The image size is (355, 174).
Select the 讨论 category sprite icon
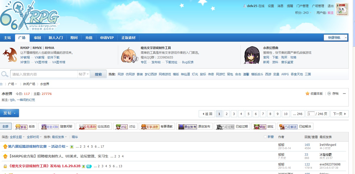[121, 127]
